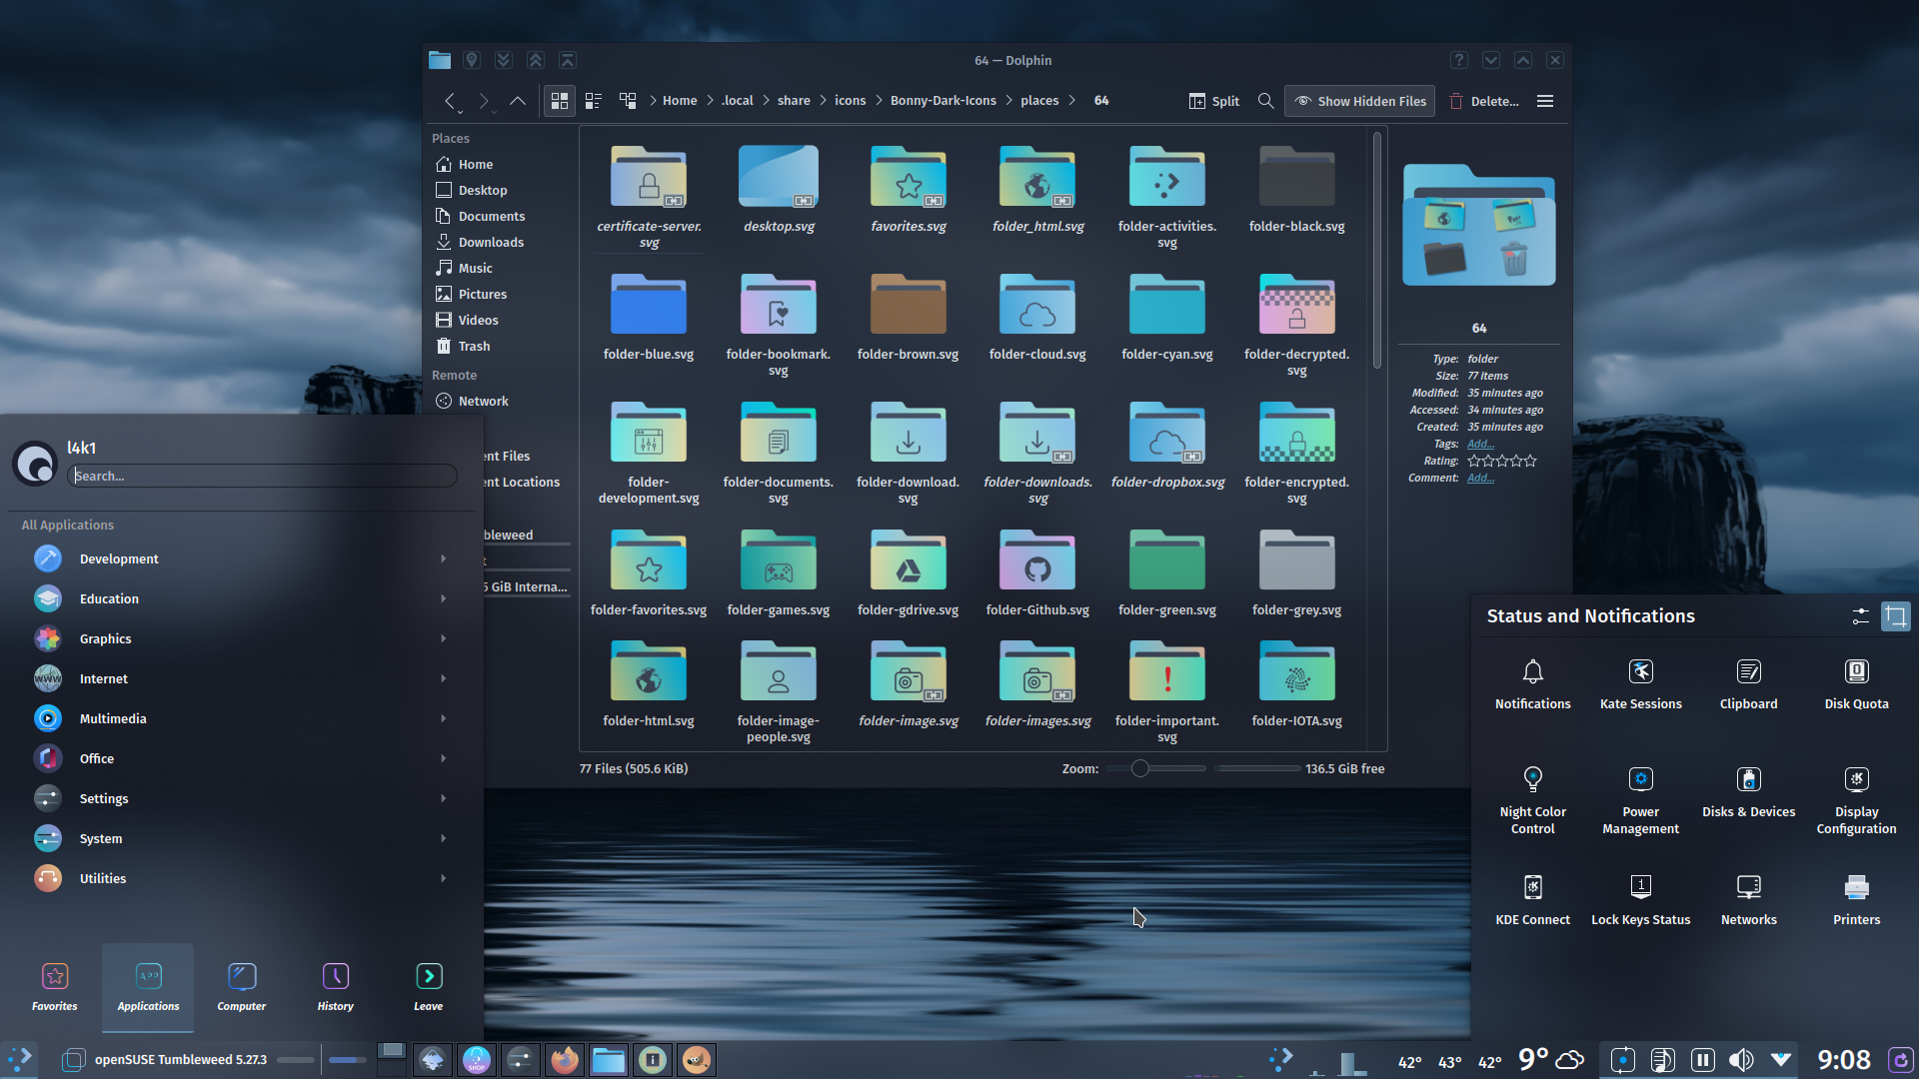The image size is (1919, 1079).
Task: Switch to Favorites tab in launcher
Action: [x=54, y=987]
